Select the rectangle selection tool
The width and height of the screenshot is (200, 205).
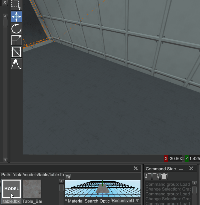click(16, 5)
